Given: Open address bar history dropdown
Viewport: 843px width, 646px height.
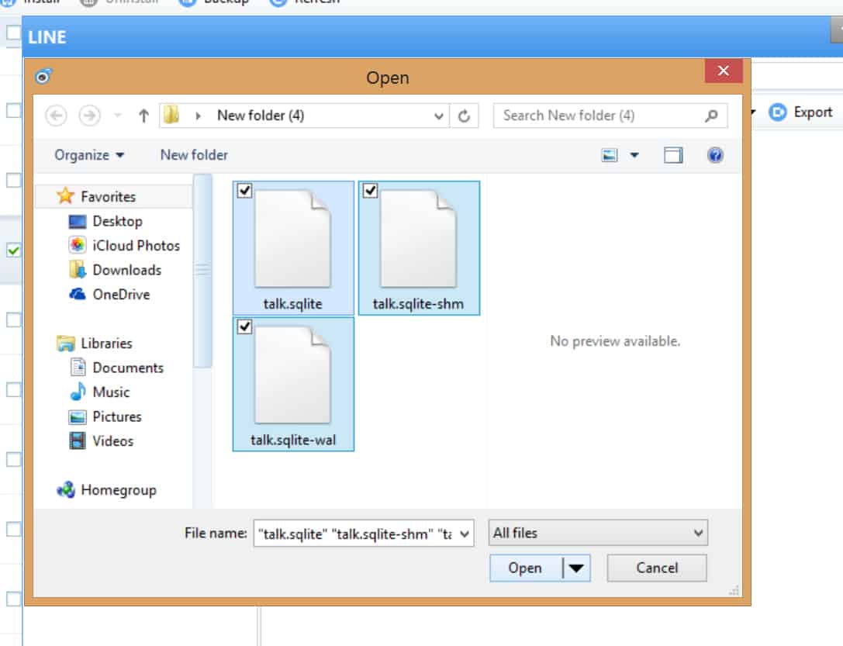Looking at the screenshot, I should click(439, 116).
